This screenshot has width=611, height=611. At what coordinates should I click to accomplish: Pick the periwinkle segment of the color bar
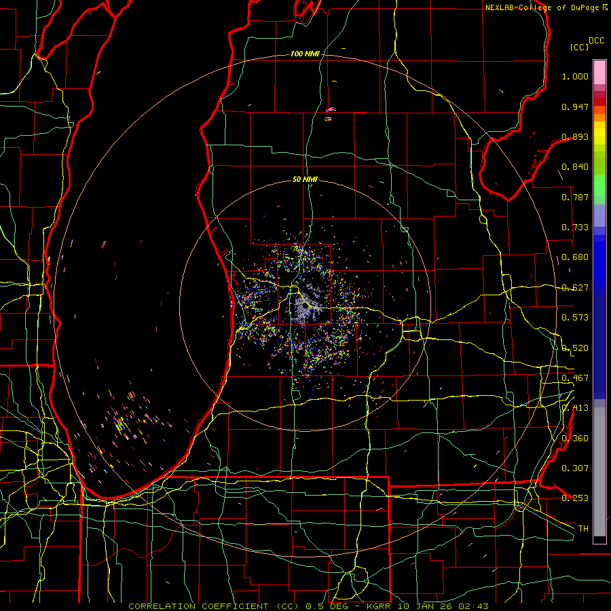tap(599, 215)
